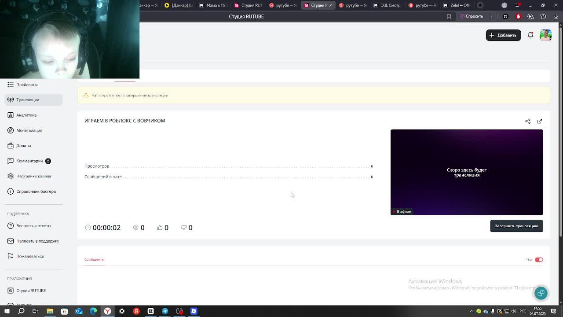This screenshot has height=317, width=563.
Task: Close the active Студия browser tab
Action: pyautogui.click(x=330, y=5)
